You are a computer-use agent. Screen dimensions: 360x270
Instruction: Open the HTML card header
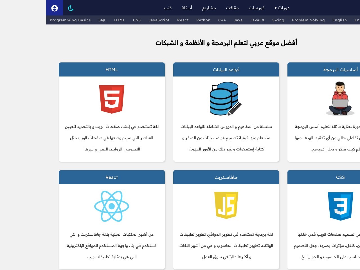coord(112,69)
